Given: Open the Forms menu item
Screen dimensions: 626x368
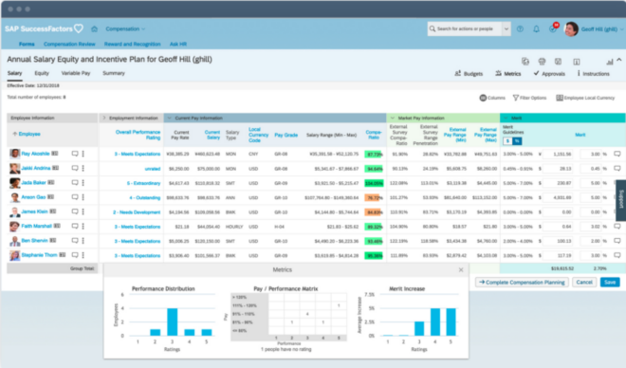Looking at the screenshot, I should [x=27, y=44].
